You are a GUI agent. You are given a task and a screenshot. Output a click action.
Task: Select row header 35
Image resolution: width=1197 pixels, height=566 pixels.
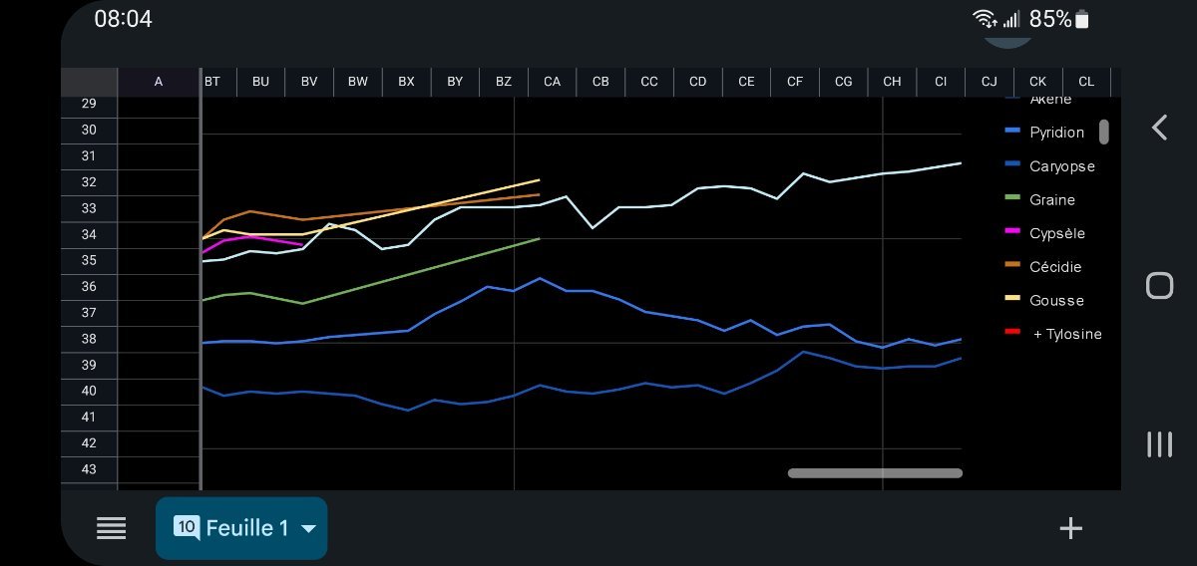coord(89,260)
